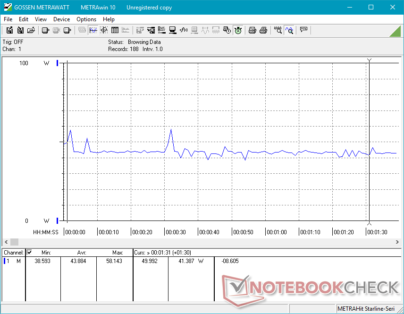The width and height of the screenshot is (404, 314).
Task: Toggle the Channel checkbox in data table
Action: [29, 252]
